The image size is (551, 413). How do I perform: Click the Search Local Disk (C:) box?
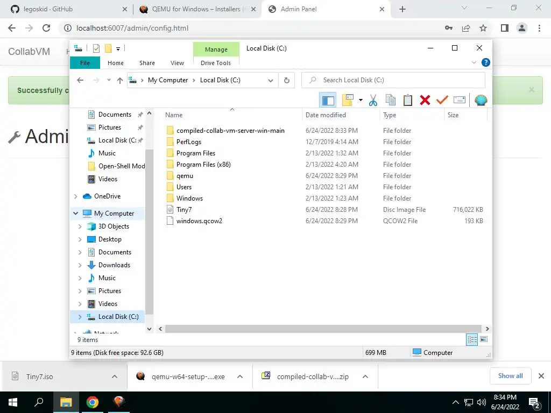(x=393, y=80)
